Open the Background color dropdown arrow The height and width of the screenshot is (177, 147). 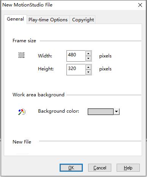(117, 112)
